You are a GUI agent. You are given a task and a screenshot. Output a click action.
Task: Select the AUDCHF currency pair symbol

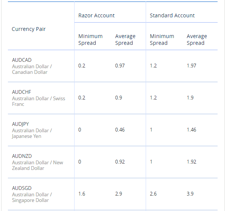point(21,92)
